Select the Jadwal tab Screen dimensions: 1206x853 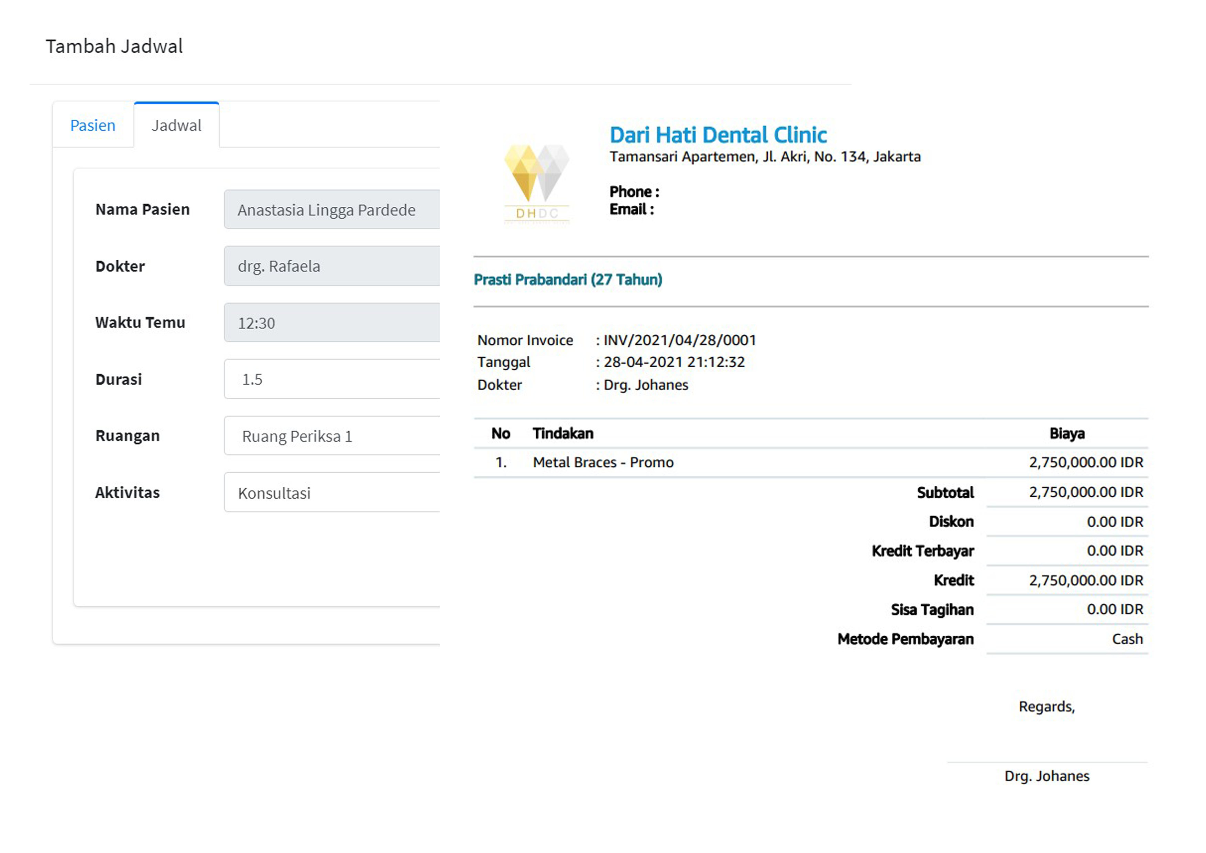click(x=176, y=126)
